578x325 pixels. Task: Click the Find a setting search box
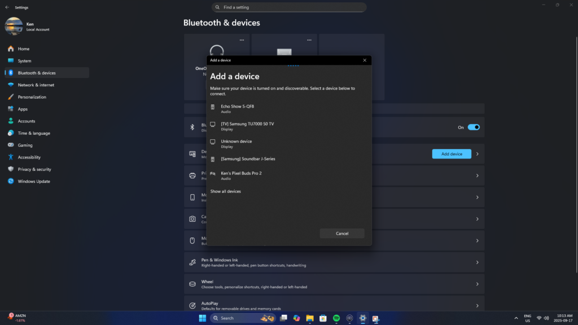coord(289,7)
